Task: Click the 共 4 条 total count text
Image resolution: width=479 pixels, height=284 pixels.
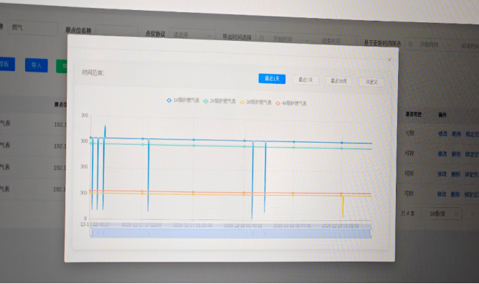Action: point(408,213)
